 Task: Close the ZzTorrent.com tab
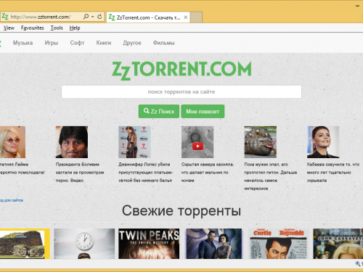186,17
